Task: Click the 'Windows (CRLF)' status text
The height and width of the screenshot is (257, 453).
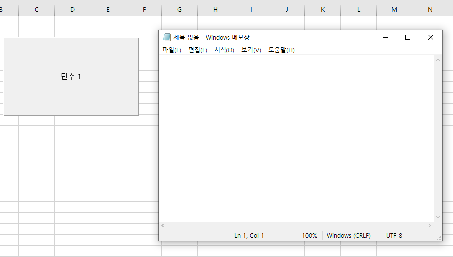Action: tap(348, 235)
